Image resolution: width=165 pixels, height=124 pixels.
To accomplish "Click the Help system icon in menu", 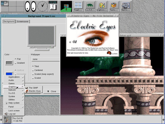I will (x=6, y=103).
